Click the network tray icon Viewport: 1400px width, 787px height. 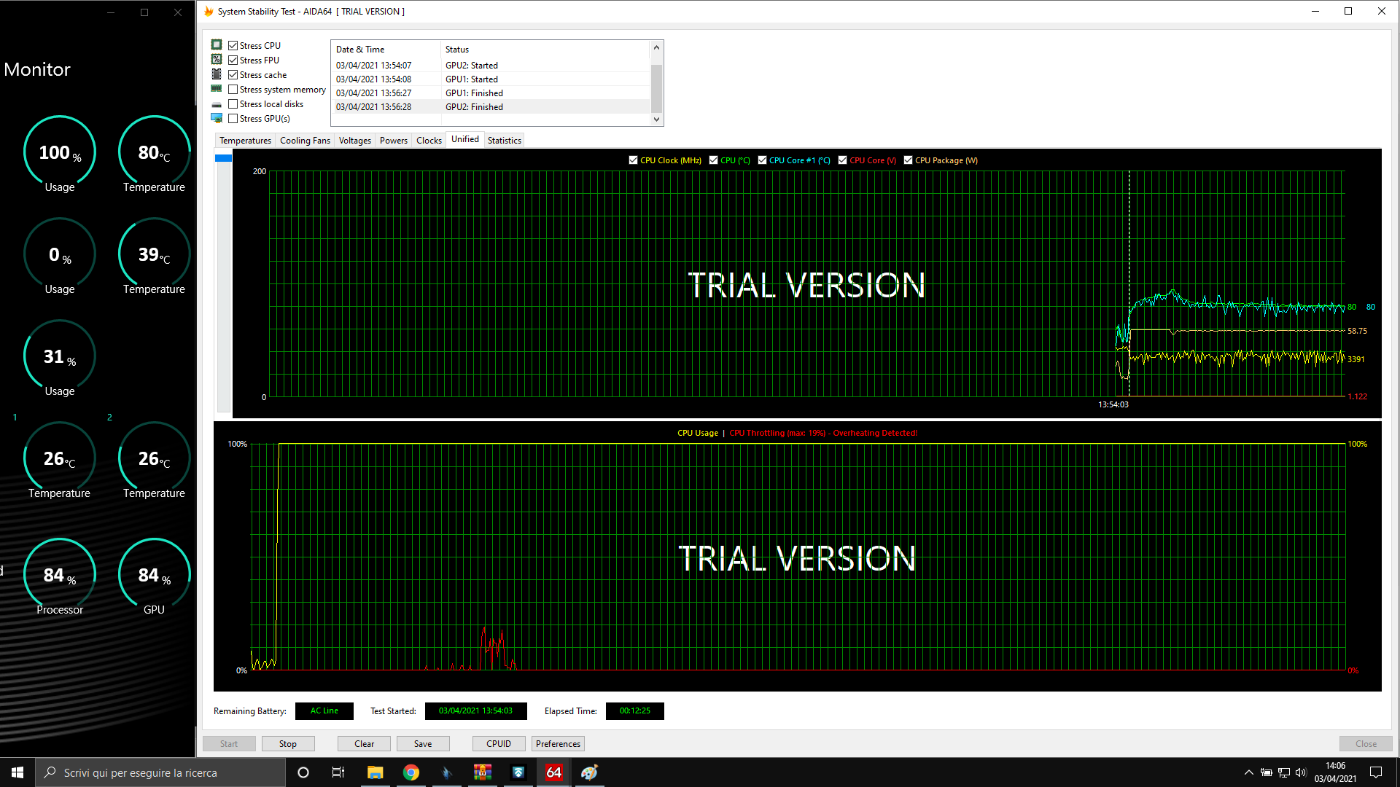point(1284,772)
